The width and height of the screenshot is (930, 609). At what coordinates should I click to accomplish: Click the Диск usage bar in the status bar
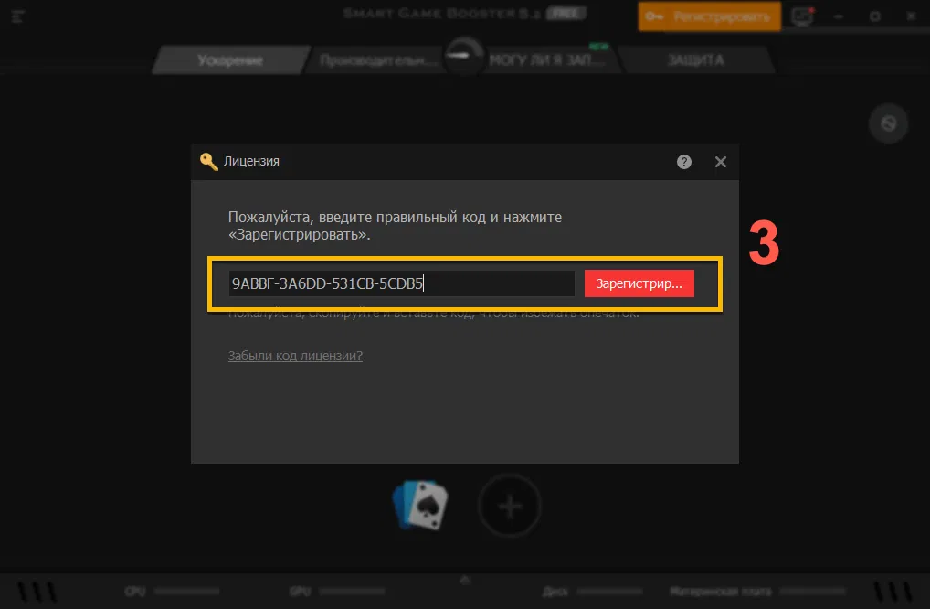[x=609, y=592]
